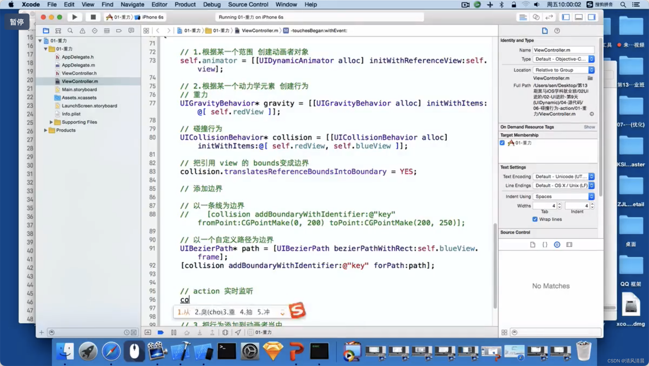The image size is (649, 366).
Task: Show the File inspector
Action: click(x=545, y=31)
